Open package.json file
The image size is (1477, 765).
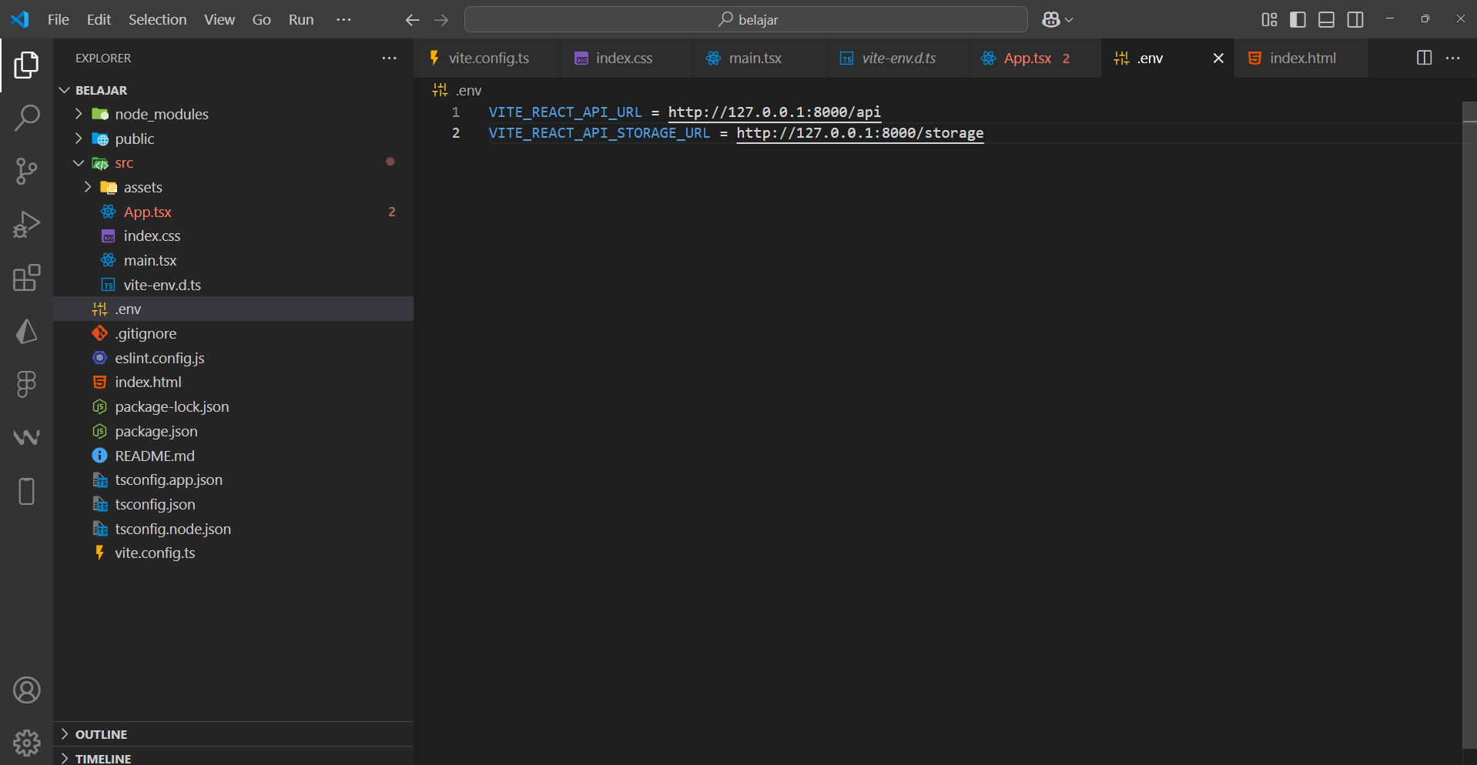[233, 431]
